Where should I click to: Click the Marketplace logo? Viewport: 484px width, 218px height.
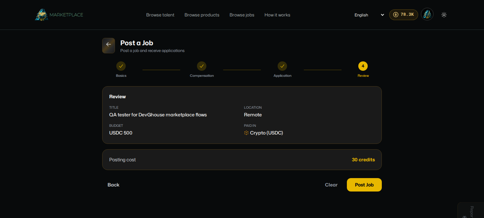click(x=59, y=15)
